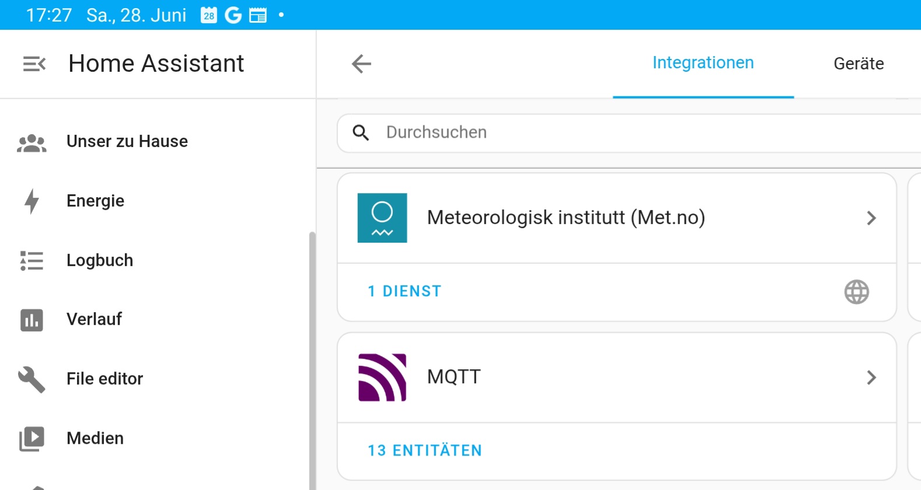
Task: Click the Energie lightning bolt icon
Action: [x=32, y=201]
